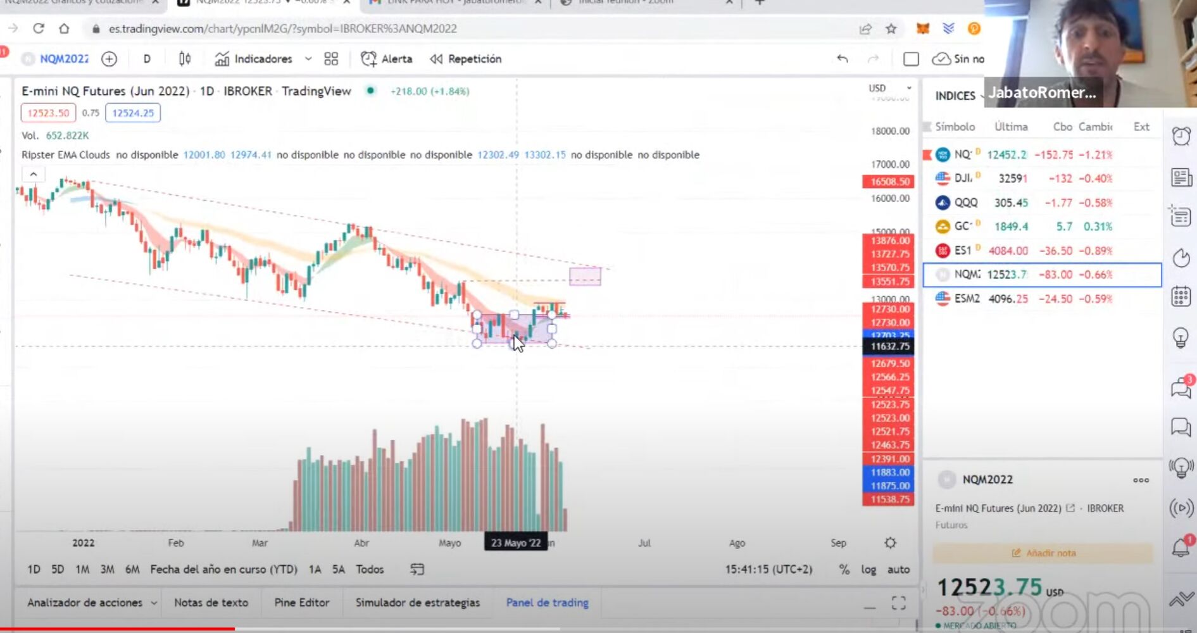This screenshot has height=633, width=1197.
Task: Open the D interval selector
Action: point(147,59)
